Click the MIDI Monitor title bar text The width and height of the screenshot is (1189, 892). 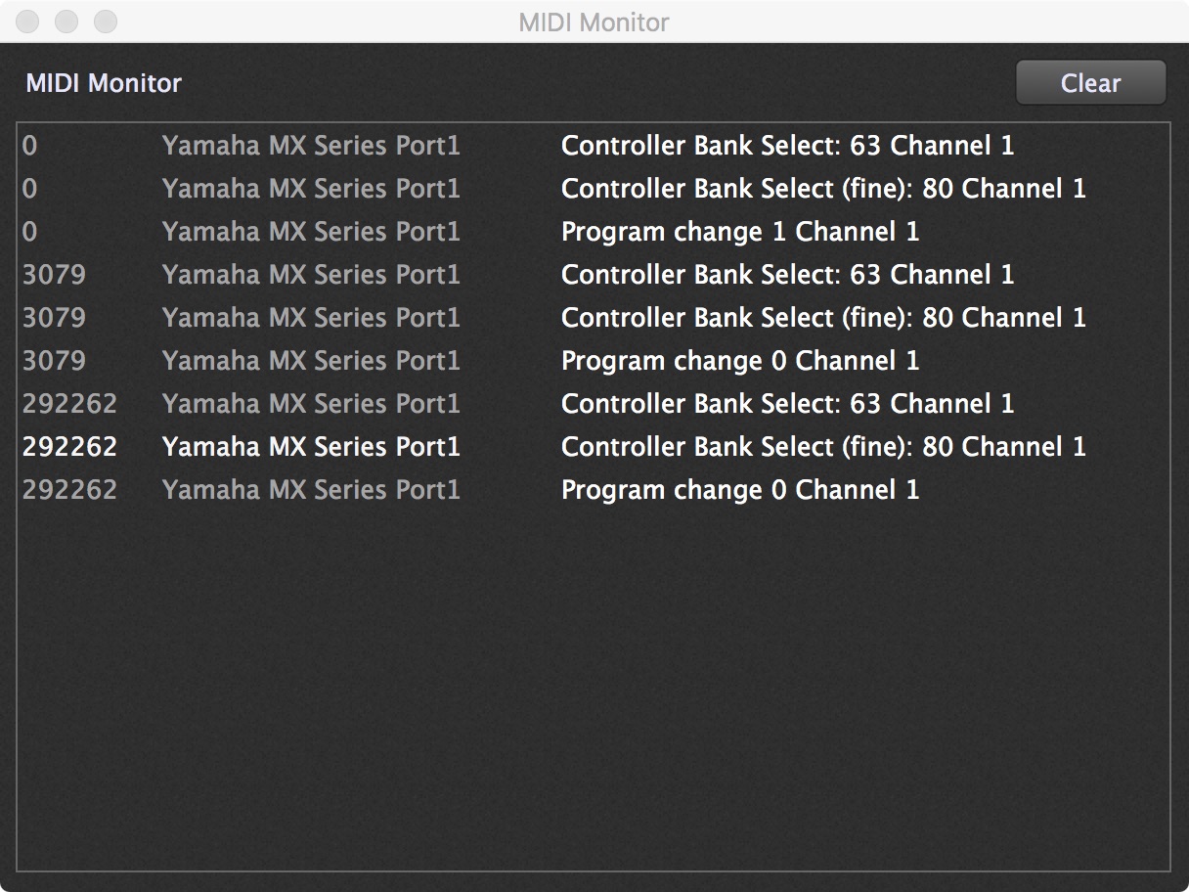tap(594, 22)
